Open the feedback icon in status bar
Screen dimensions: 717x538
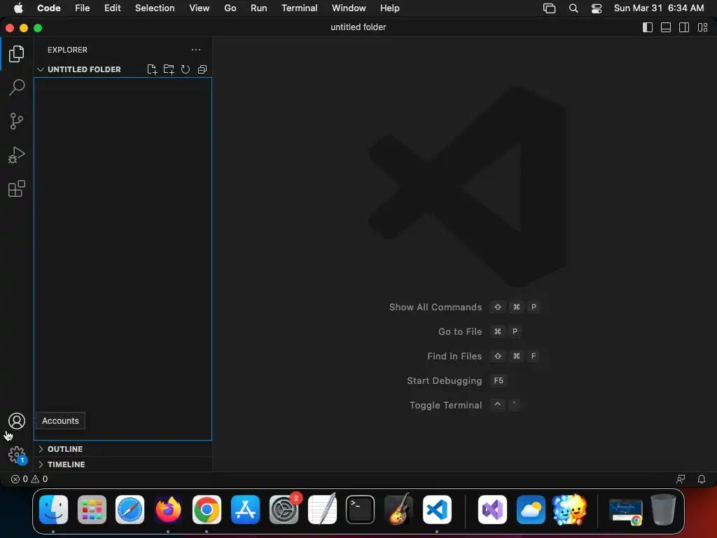coord(681,479)
